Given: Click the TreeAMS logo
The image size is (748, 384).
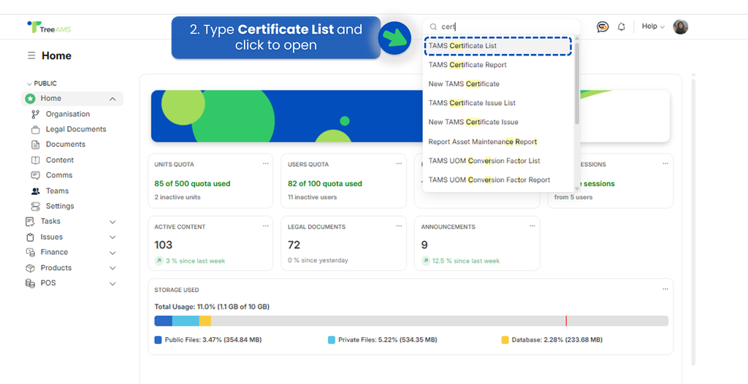Looking at the screenshot, I should (48, 27).
